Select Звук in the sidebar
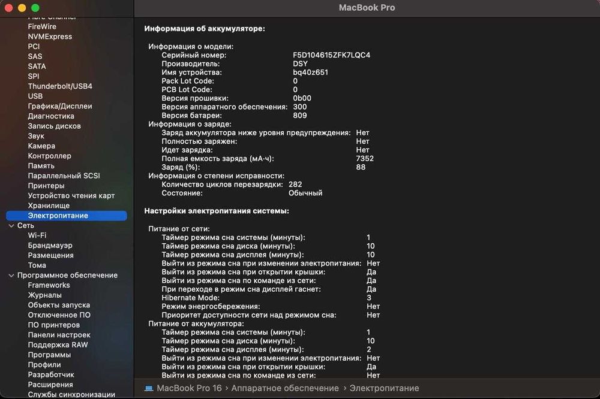Viewport: 600px width, 399px height. (36, 135)
